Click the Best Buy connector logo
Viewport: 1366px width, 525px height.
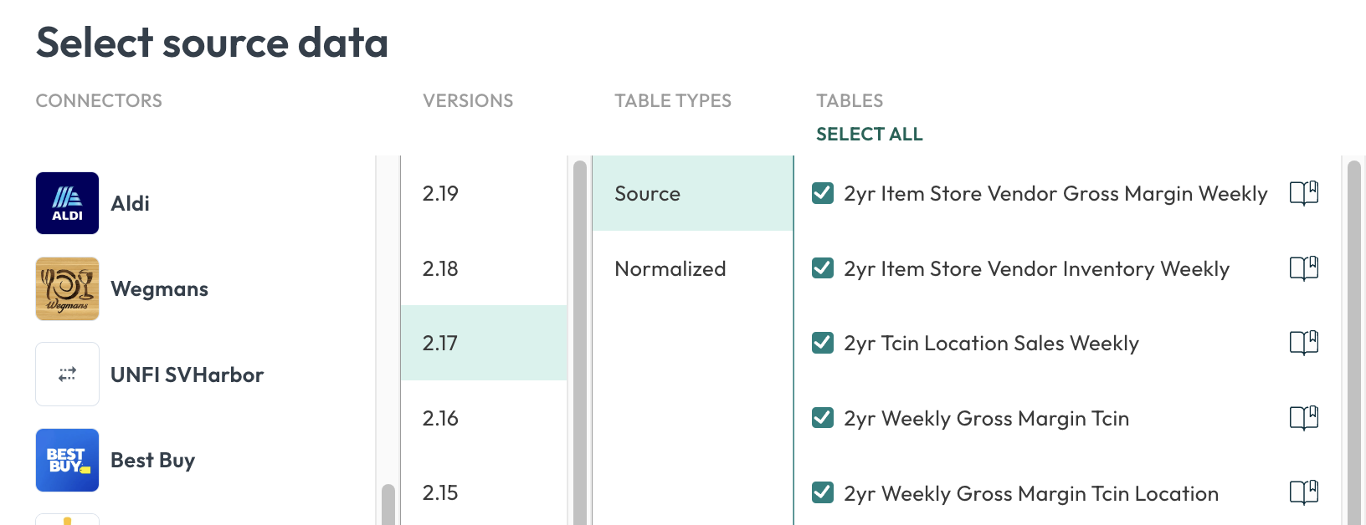67,461
